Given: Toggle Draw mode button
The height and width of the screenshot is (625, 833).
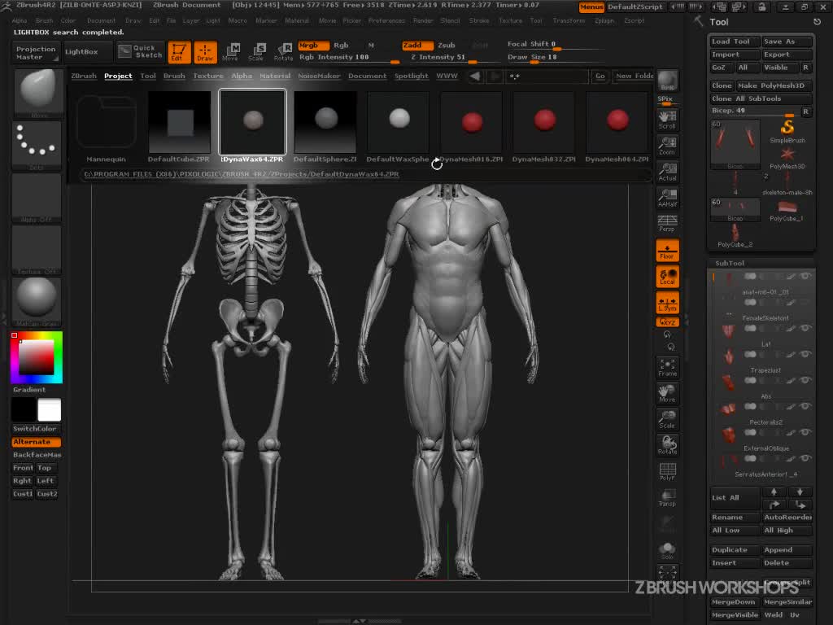Looking at the screenshot, I should click(x=205, y=51).
